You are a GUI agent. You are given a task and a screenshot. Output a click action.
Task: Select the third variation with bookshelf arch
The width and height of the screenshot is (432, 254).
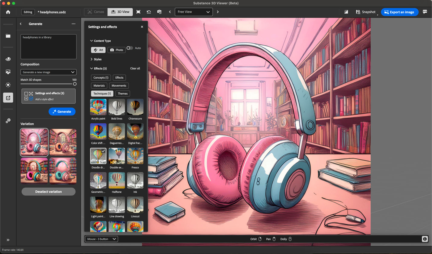tap(34, 170)
